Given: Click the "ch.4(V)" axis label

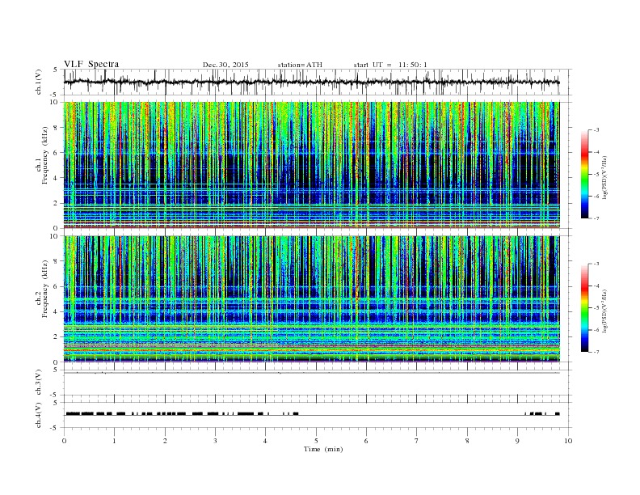Looking at the screenshot, I should tap(39, 415).
